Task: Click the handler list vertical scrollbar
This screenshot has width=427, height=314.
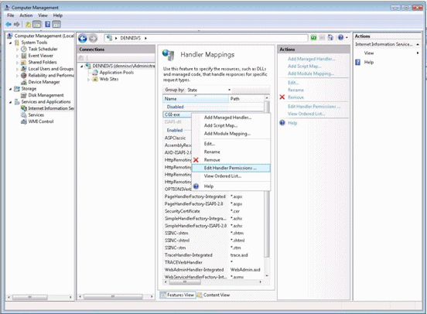Action: pyautogui.click(x=267, y=186)
